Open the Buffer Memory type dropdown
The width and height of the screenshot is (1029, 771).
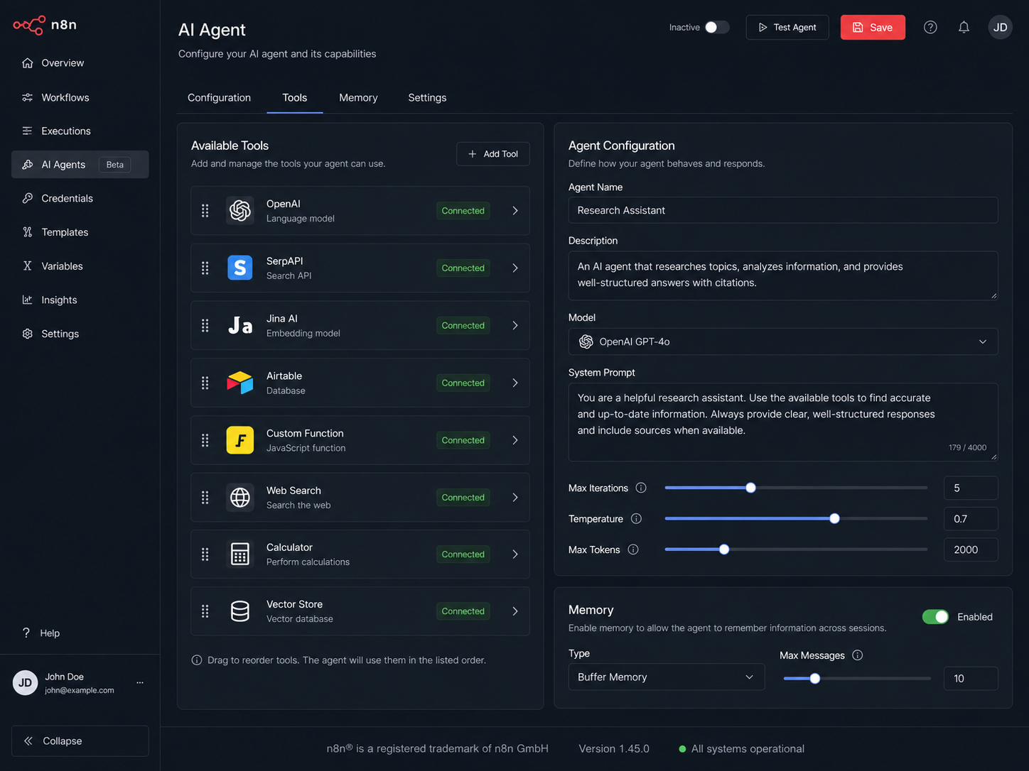[667, 677]
